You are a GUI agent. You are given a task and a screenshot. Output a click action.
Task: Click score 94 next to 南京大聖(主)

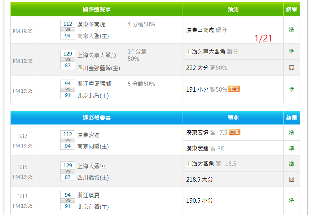point(68,35)
